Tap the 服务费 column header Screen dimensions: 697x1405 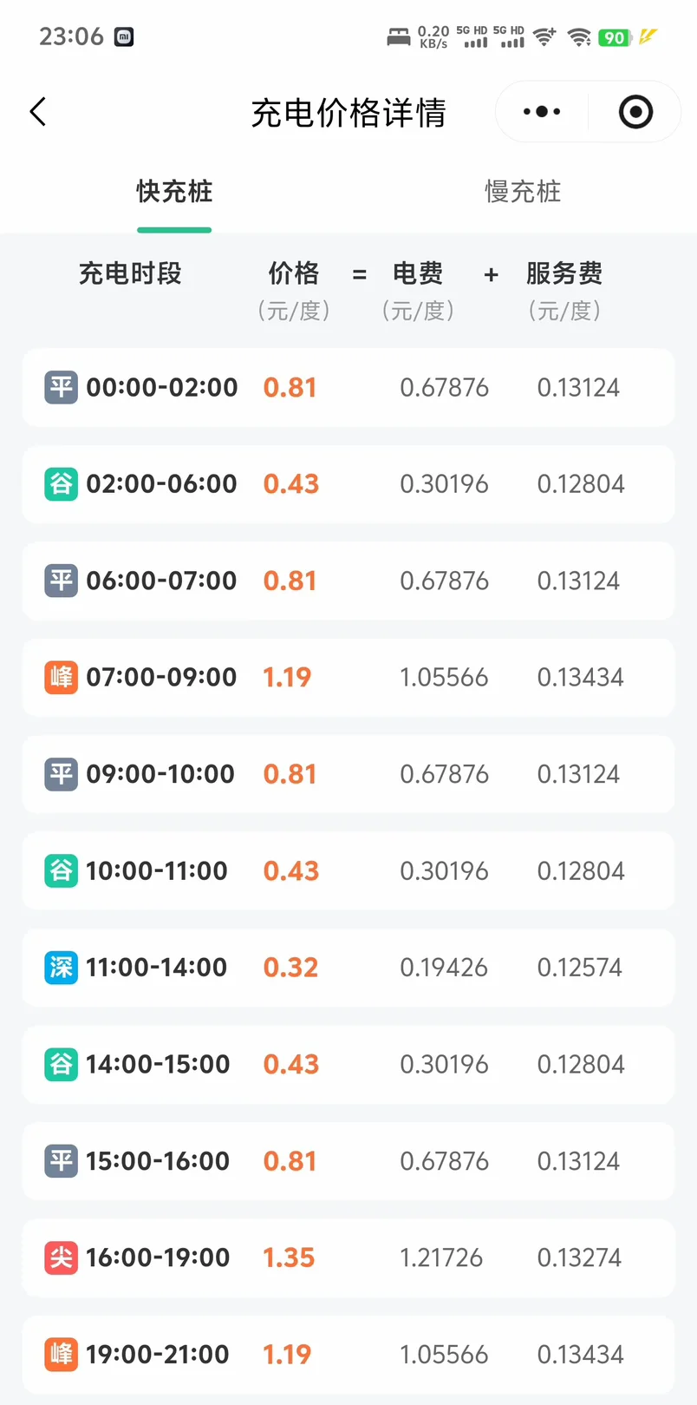coord(564,273)
